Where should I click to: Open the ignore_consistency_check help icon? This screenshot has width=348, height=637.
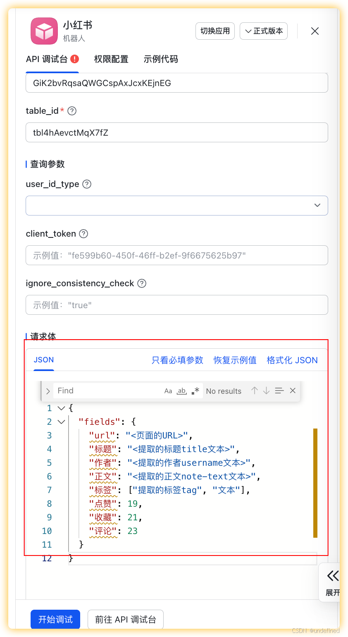(x=142, y=283)
